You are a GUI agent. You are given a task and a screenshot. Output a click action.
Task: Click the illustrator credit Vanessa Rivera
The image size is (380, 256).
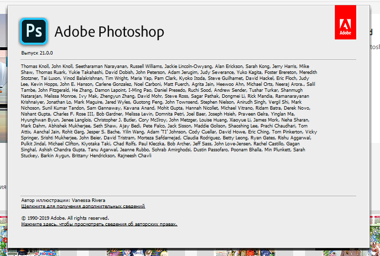click(x=88, y=200)
